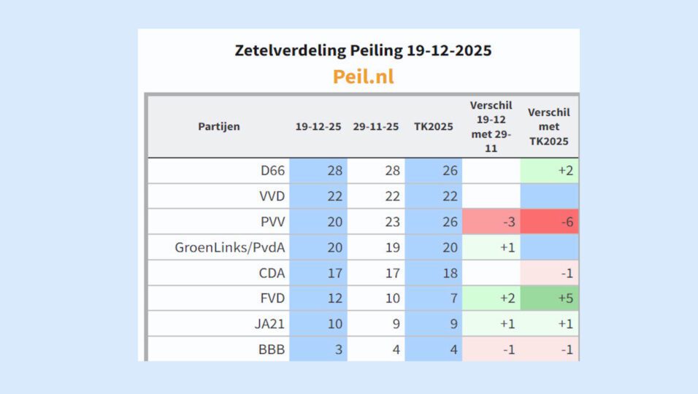Select the +2 TK2025 difference cell for D66

[x=550, y=171]
